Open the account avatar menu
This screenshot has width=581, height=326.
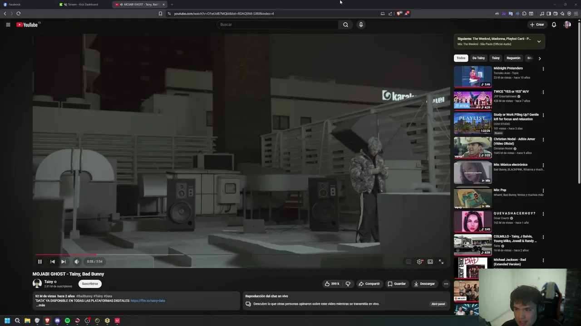click(x=567, y=24)
